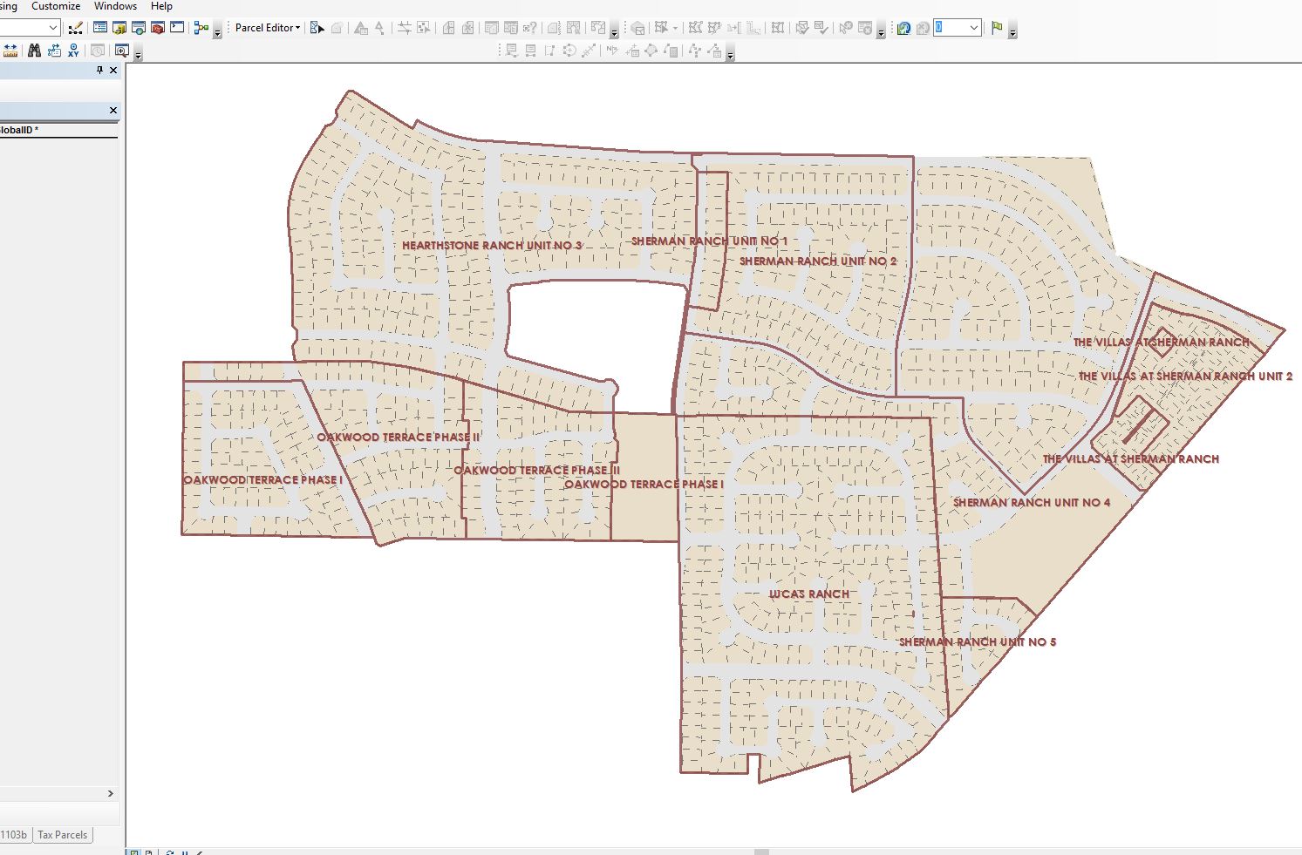1302x855 pixels.
Task: Click SHERMAN RANCH UNIT NO 2 label
Action: tap(818, 261)
